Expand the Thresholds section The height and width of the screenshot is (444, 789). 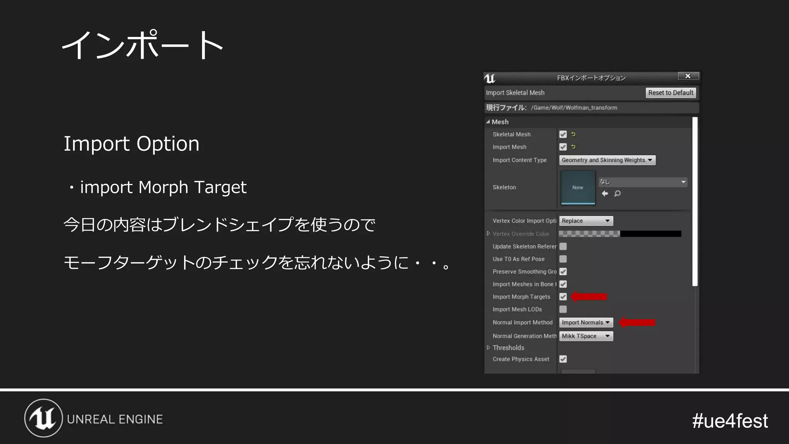tap(488, 348)
